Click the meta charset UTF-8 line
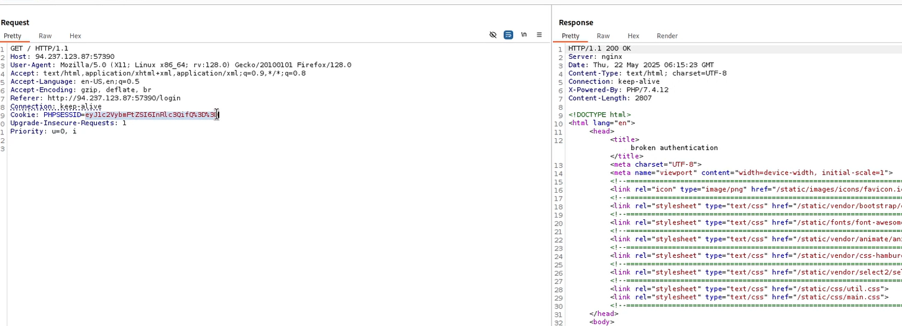This screenshot has width=902, height=326. coord(655,164)
